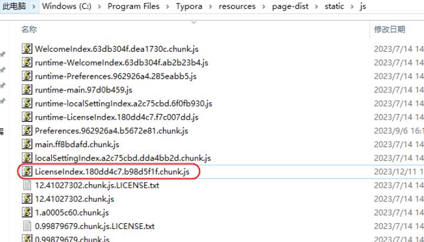The width and height of the screenshot is (424, 242).
Task: Click the 2023/9/6 date of Preferences chunk file
Action: [x=399, y=131]
